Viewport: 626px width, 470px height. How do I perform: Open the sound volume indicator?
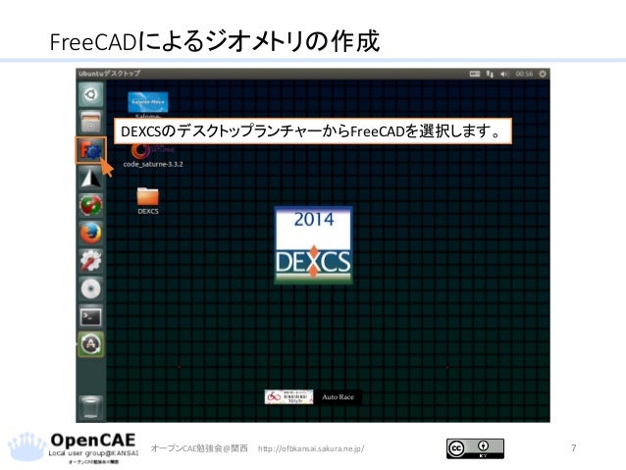click(505, 74)
